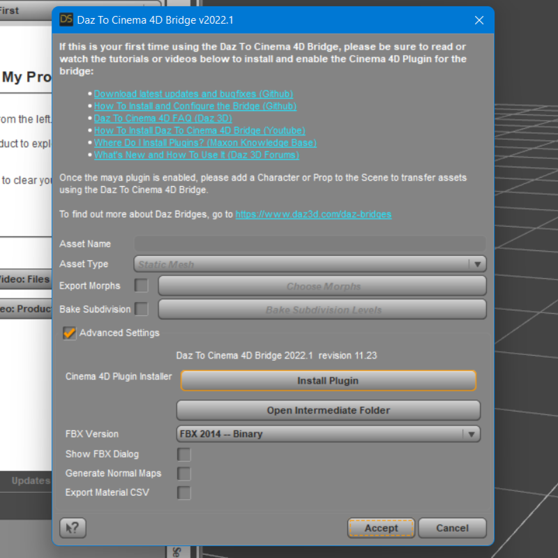The width and height of the screenshot is (558, 558).
Task: Toggle the Show FBX Dialog checkbox
Action: point(184,455)
